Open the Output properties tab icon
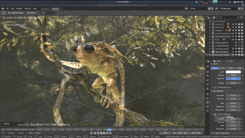This screenshot has width=245, height=138. pyautogui.click(x=207, y=76)
